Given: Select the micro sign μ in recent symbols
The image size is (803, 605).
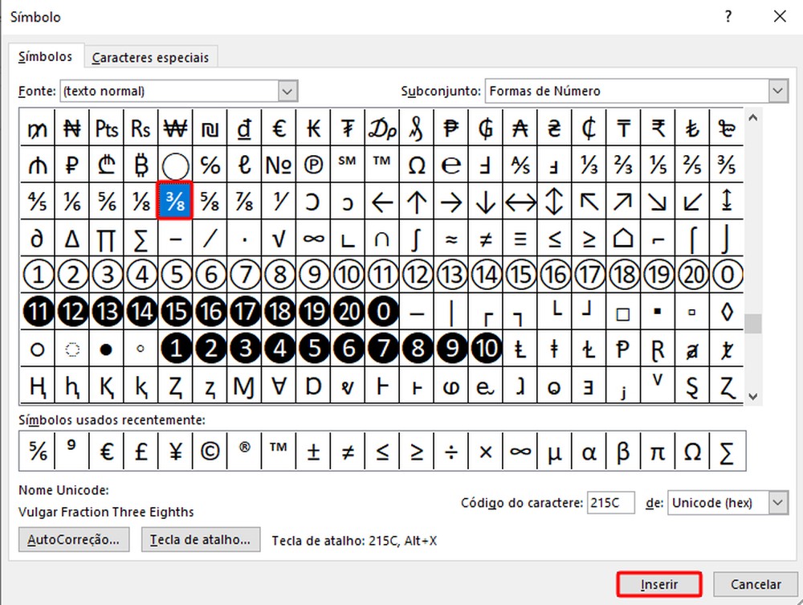Looking at the screenshot, I should [x=555, y=452].
